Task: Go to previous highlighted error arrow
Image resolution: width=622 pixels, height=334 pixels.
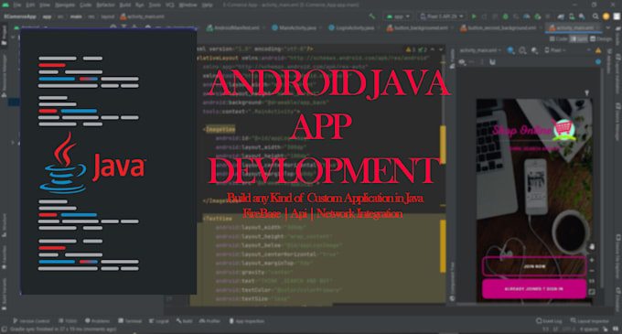Action: click(x=433, y=49)
